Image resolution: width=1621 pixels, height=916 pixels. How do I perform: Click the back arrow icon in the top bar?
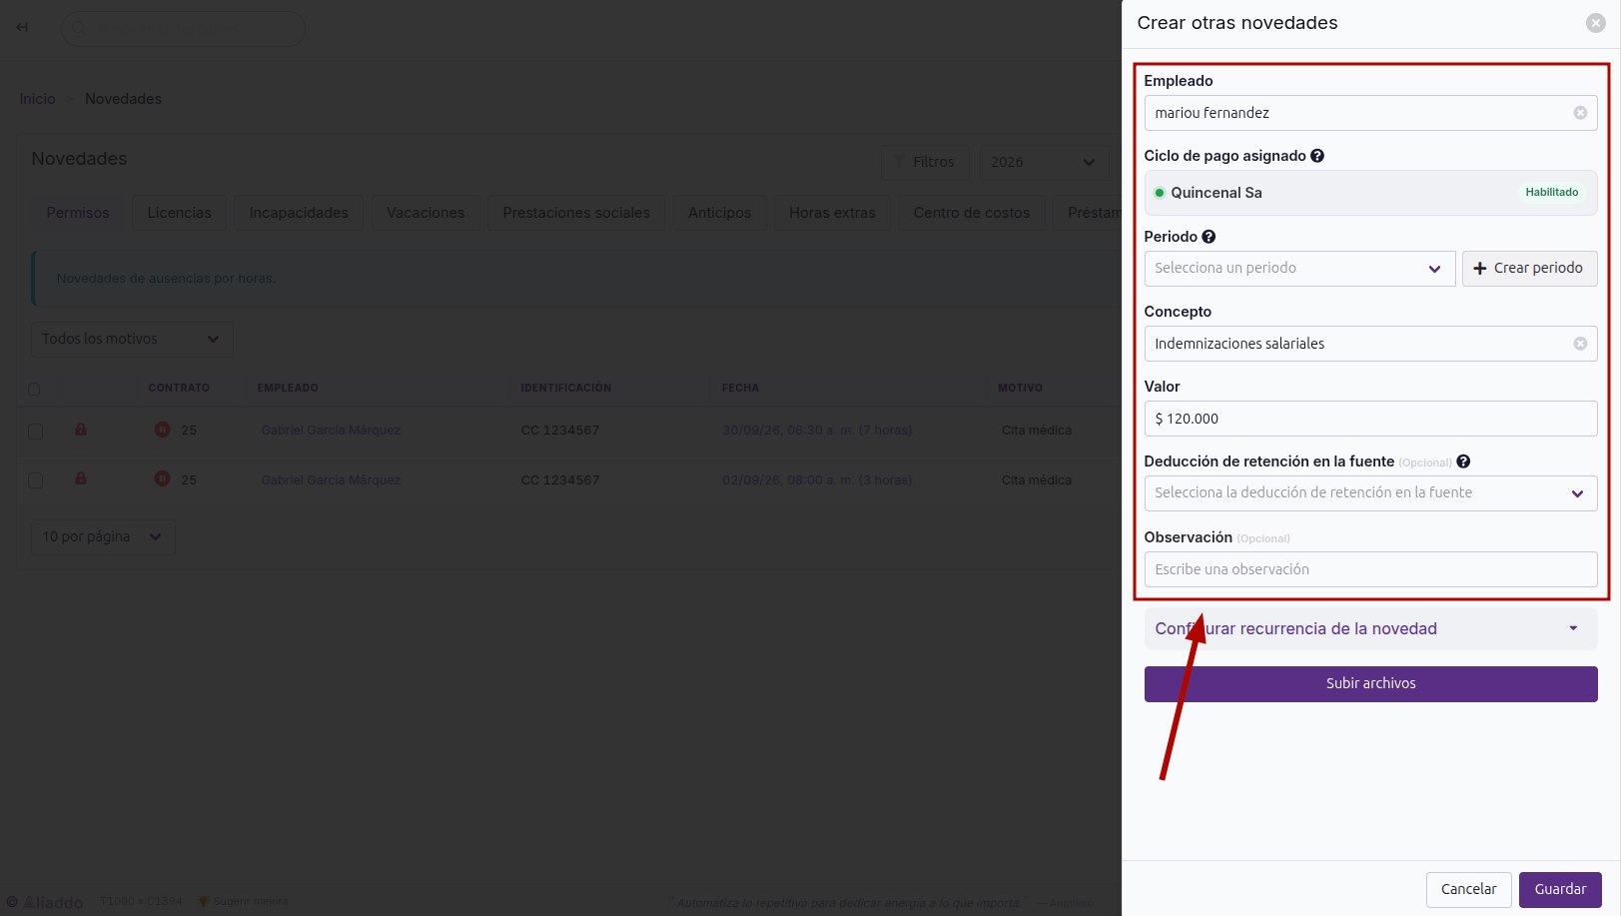pos(22,27)
